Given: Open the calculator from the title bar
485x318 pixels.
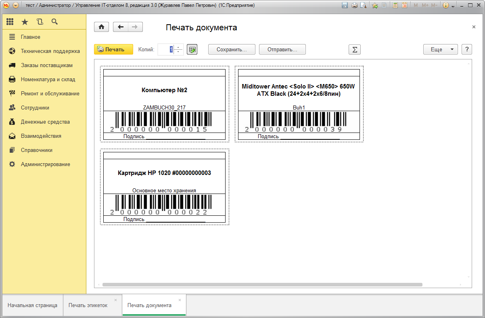Looking at the screenshot, I should (x=395, y=5).
